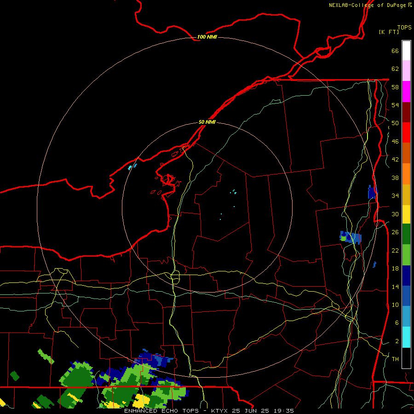Pick the dark green legend swatch

click(x=406, y=234)
